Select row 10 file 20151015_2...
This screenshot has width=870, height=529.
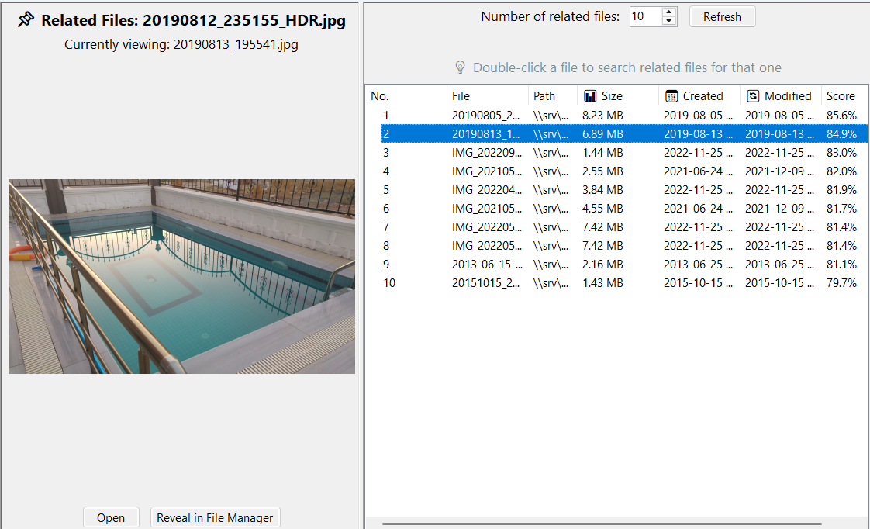click(x=623, y=282)
